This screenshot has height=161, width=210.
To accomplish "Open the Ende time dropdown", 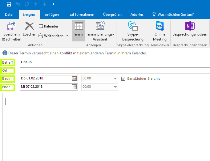I will (x=115, y=87).
